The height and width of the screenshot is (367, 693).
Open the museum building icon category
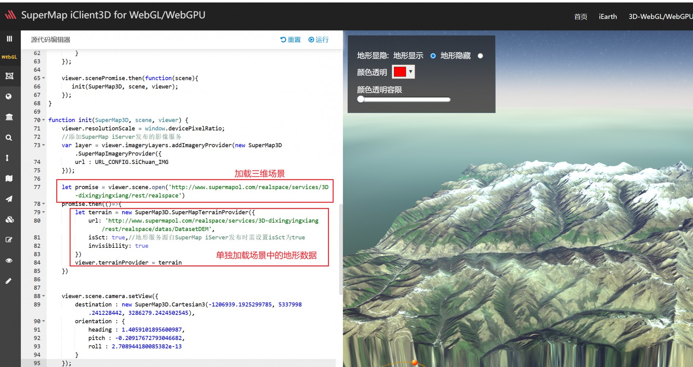(x=9, y=117)
